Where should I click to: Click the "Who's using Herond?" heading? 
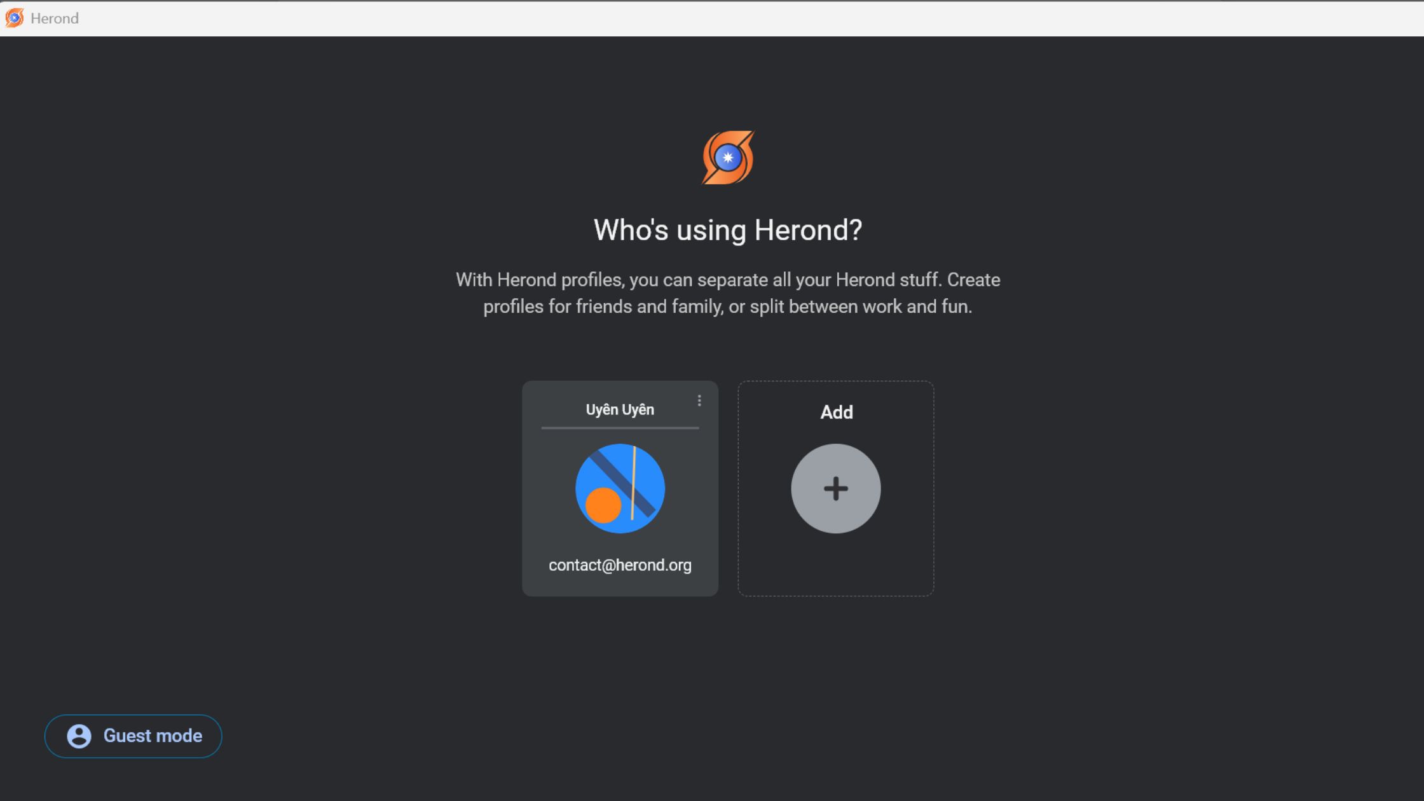click(x=727, y=230)
